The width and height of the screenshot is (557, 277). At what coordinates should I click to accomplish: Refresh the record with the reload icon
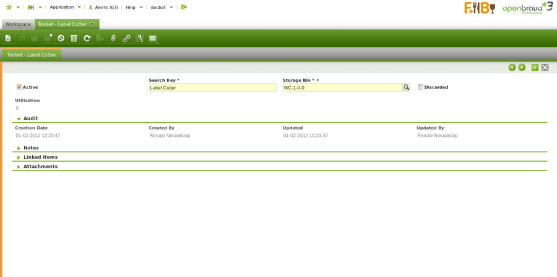pyautogui.click(x=87, y=38)
